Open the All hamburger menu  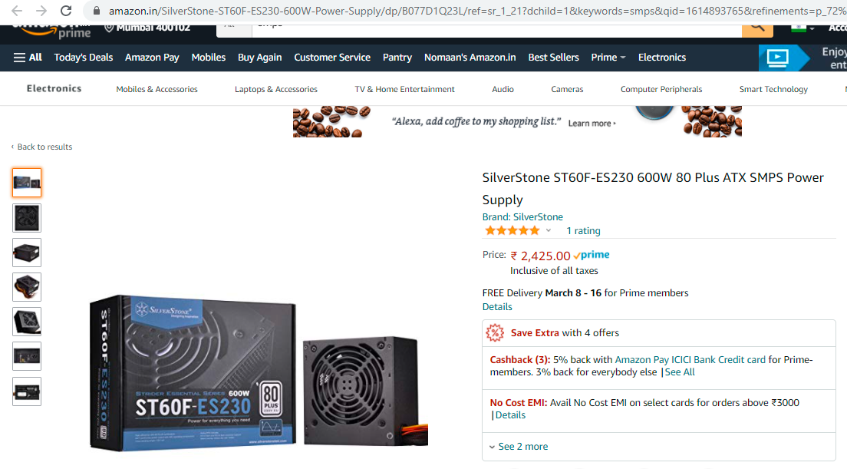tap(28, 58)
